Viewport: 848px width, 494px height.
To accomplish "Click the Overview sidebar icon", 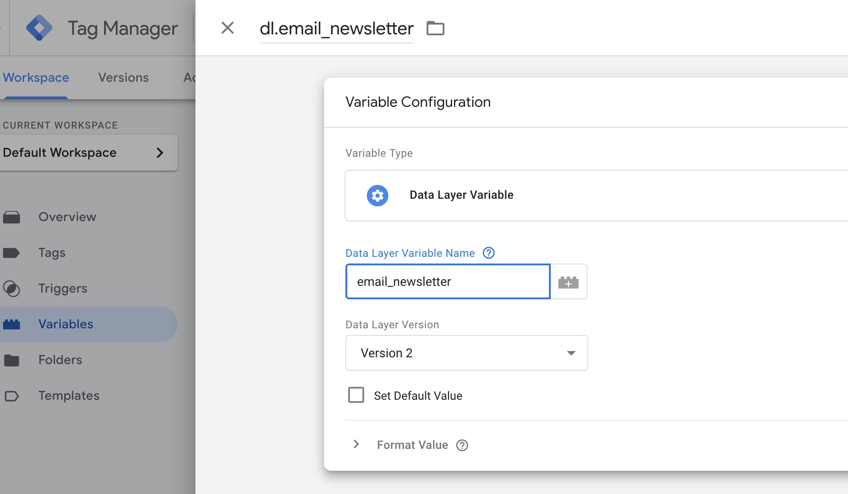I will point(12,217).
